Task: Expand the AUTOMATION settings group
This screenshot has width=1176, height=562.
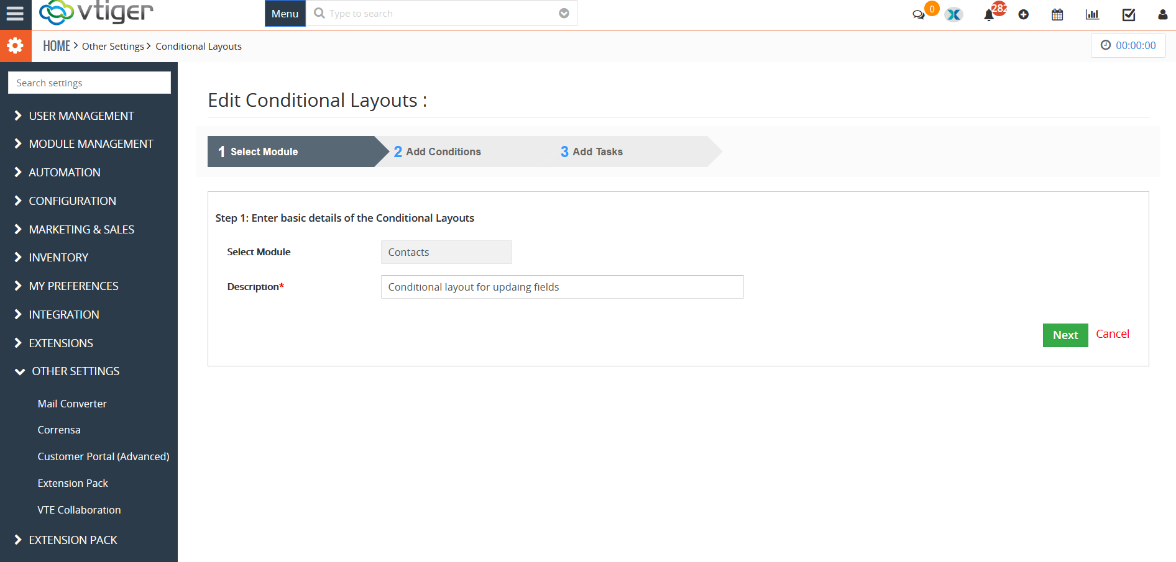Action: 65,172
